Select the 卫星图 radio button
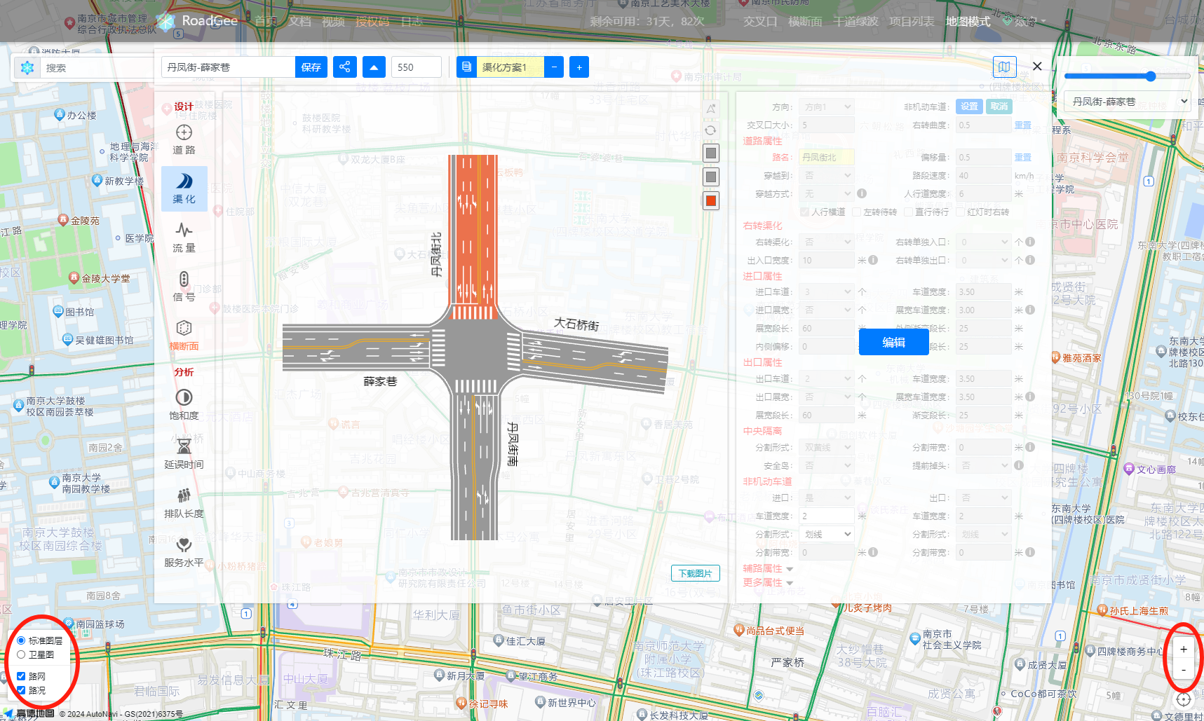The width and height of the screenshot is (1204, 721). [x=21, y=654]
